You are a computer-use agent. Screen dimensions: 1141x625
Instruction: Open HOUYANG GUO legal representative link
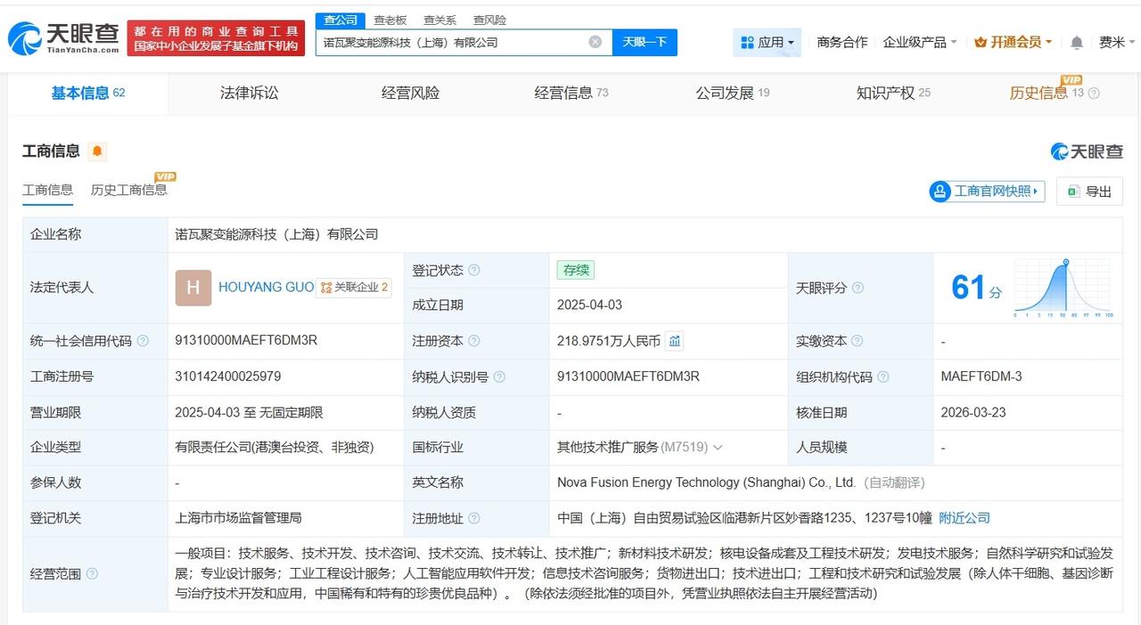266,287
